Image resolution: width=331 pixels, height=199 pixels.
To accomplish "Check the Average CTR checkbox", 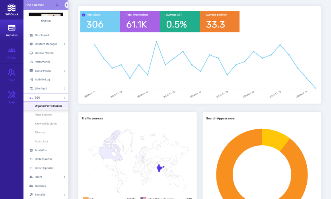I will 163,15.
